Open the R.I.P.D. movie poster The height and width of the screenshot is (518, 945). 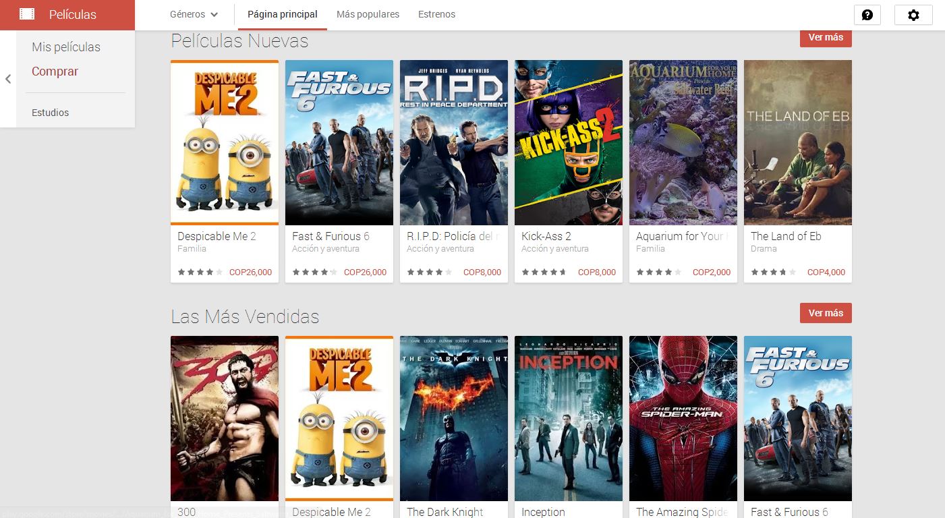(454, 142)
